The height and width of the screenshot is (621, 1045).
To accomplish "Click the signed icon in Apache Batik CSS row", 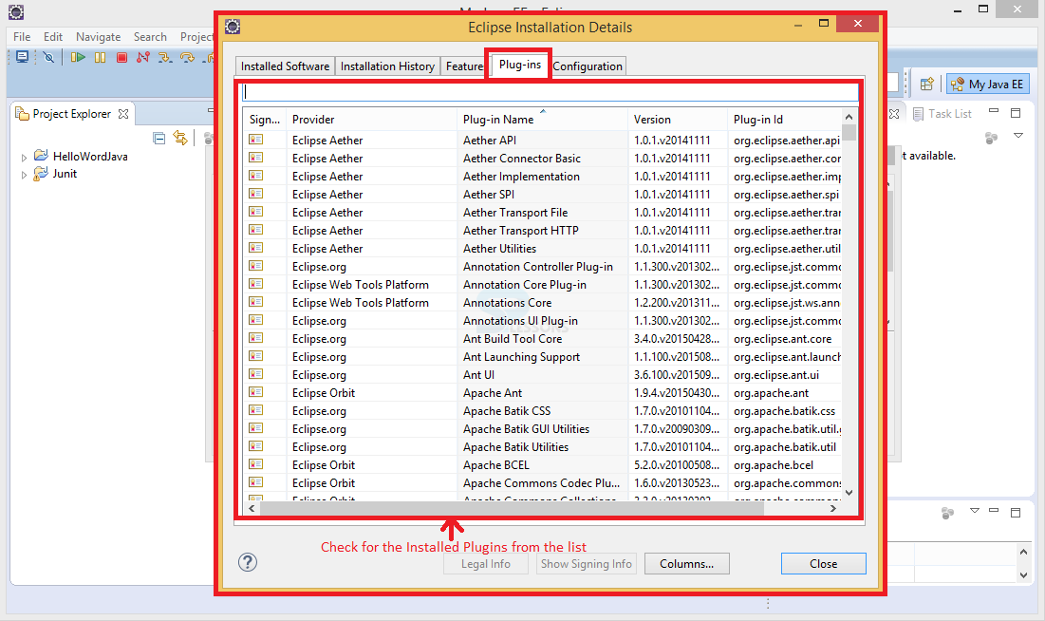I will pyautogui.click(x=256, y=409).
